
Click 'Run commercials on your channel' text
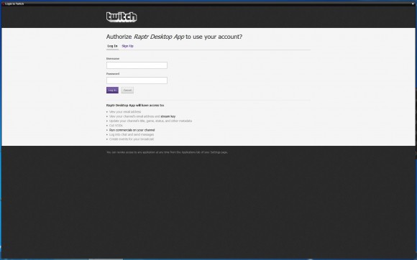click(132, 130)
